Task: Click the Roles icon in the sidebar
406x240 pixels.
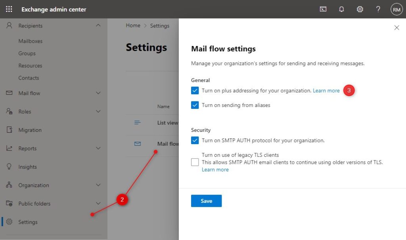Action: [x=10, y=111]
